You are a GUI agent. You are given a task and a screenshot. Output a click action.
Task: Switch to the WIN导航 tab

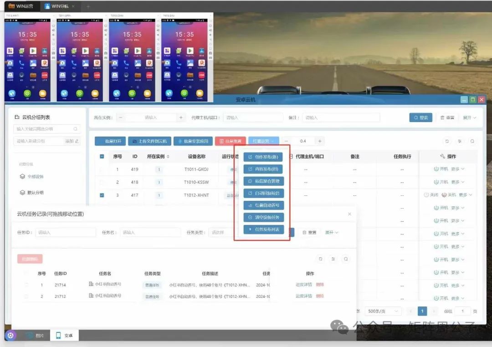(56, 6)
